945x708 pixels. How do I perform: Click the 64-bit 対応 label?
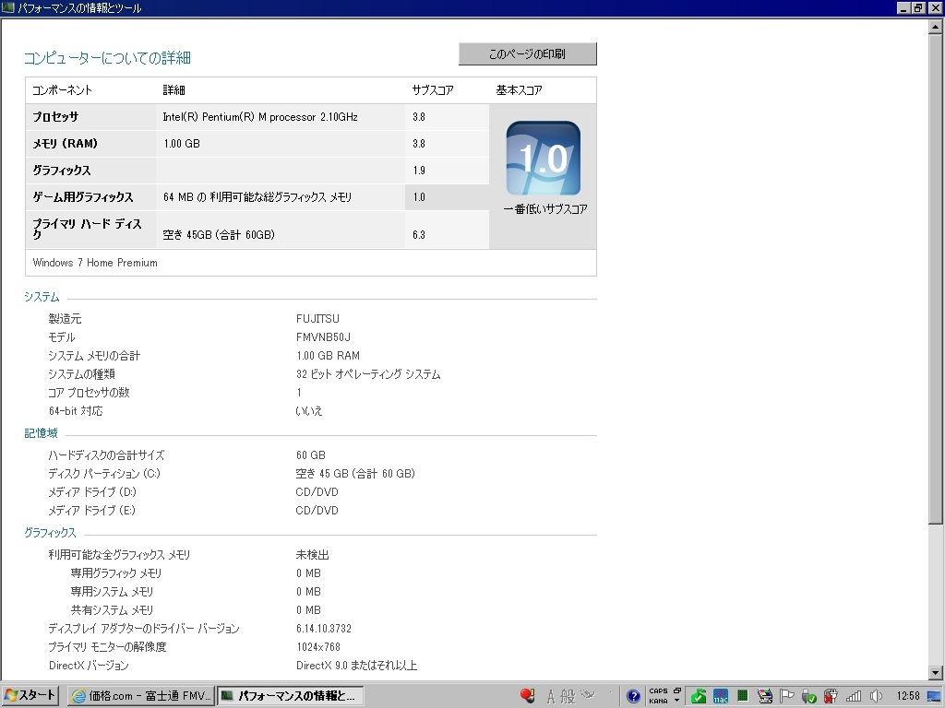(x=76, y=410)
